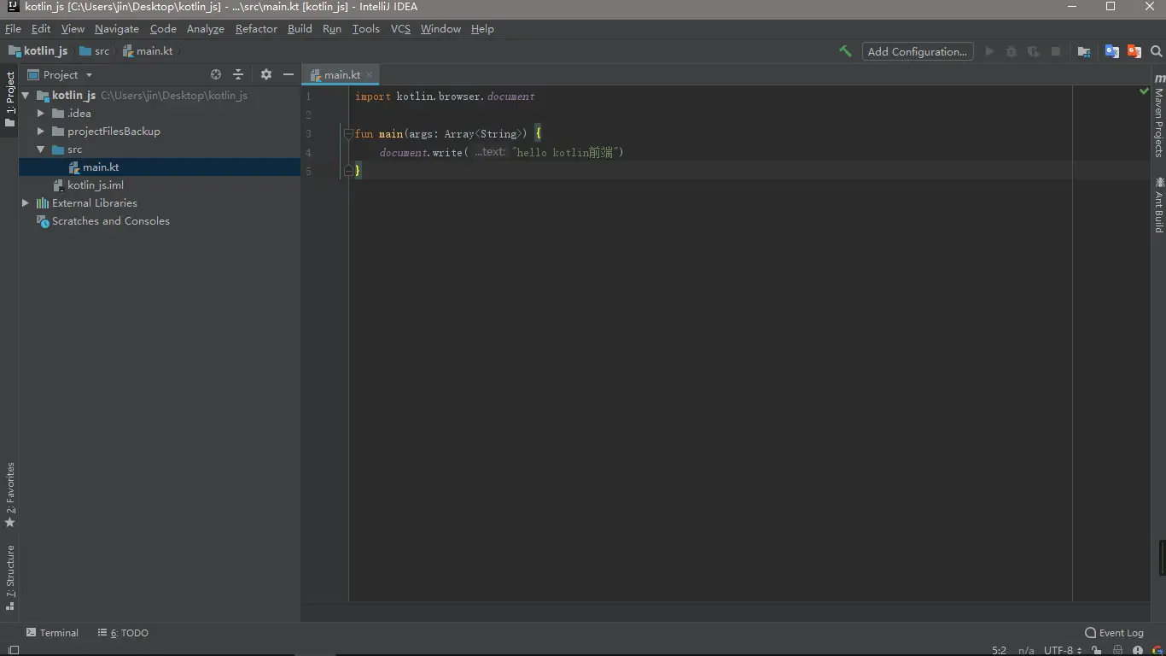Screen dimensions: 1166x656
Task: Click the import statement on line 1
Action: point(445,97)
